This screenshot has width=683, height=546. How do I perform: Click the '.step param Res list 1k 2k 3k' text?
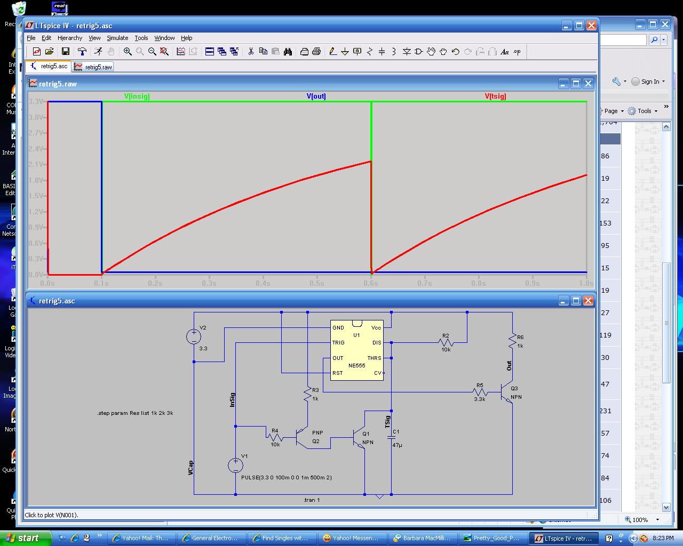click(135, 413)
